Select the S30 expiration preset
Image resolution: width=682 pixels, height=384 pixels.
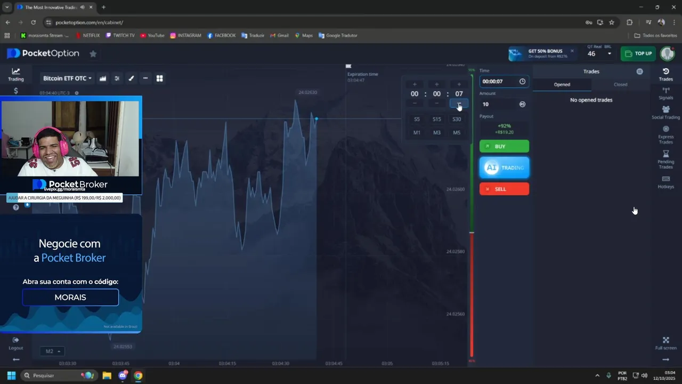[x=457, y=119]
